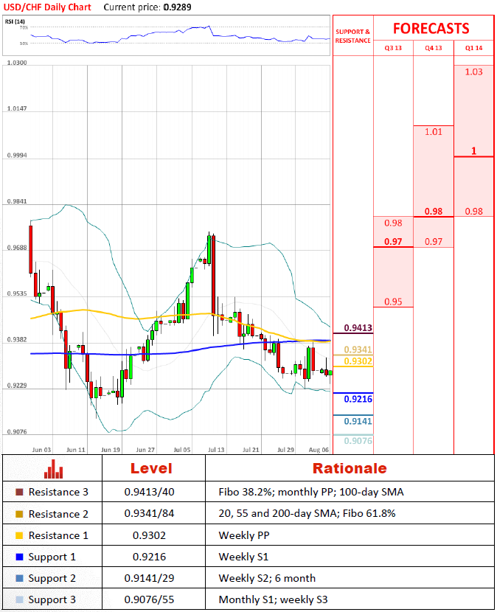This screenshot has height=612, width=497.
Task: Click the Support 2 row label
Action: point(52,578)
